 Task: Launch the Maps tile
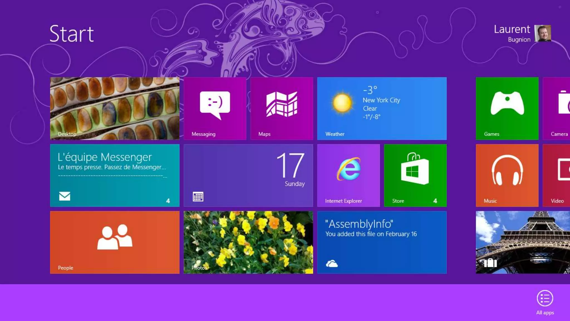click(x=282, y=108)
